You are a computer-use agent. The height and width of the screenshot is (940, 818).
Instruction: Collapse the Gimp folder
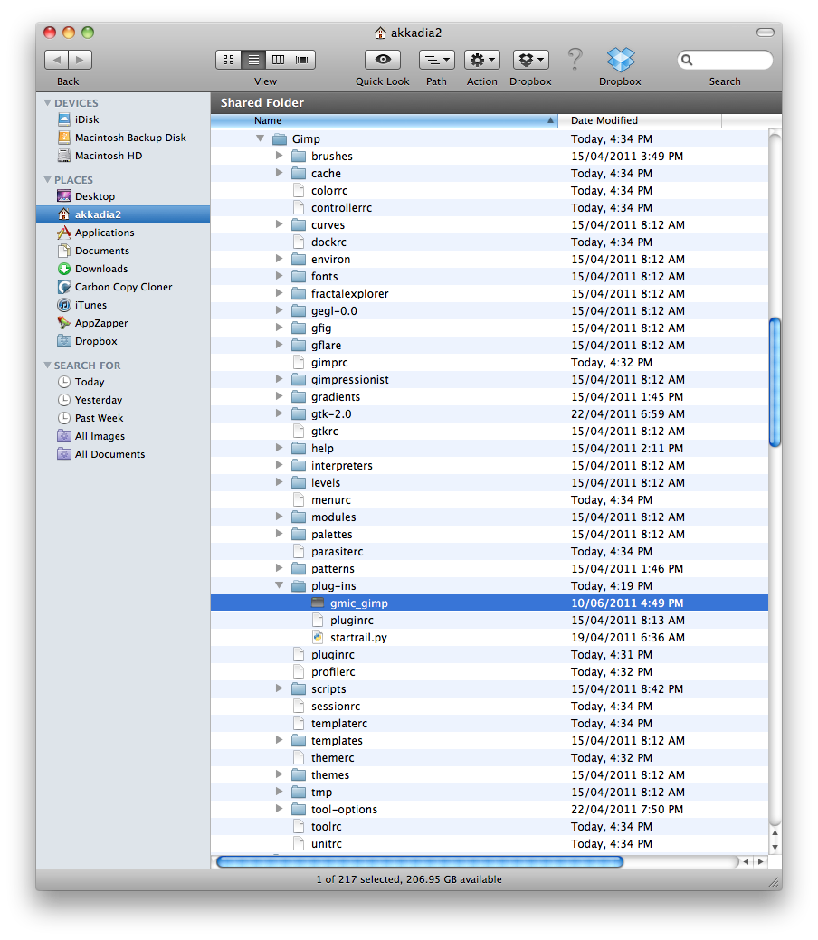point(260,138)
